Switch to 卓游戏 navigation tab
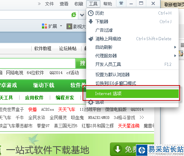This screenshot has height=156, width=184. pyautogui.click(x=8, y=85)
